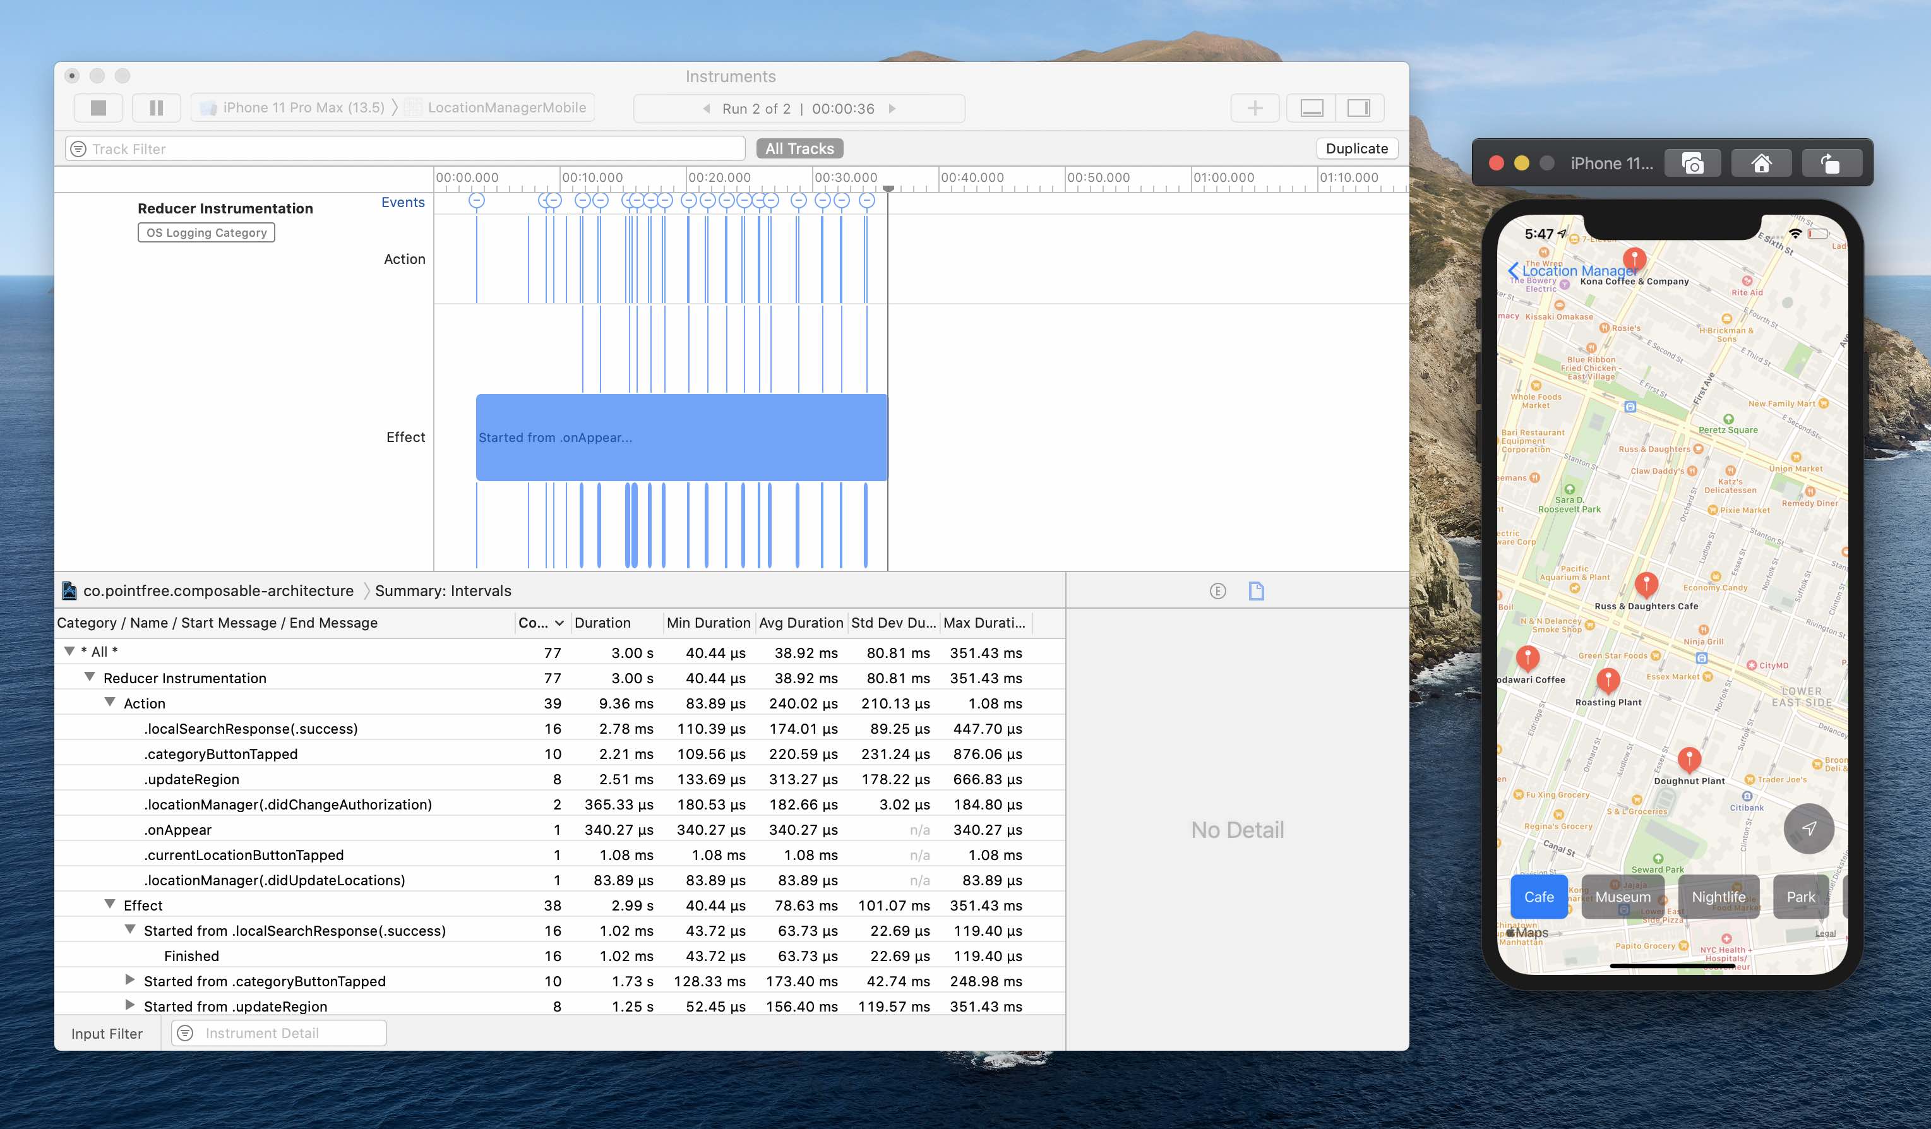
Task: Click the Pause recording button
Action: tap(157, 108)
